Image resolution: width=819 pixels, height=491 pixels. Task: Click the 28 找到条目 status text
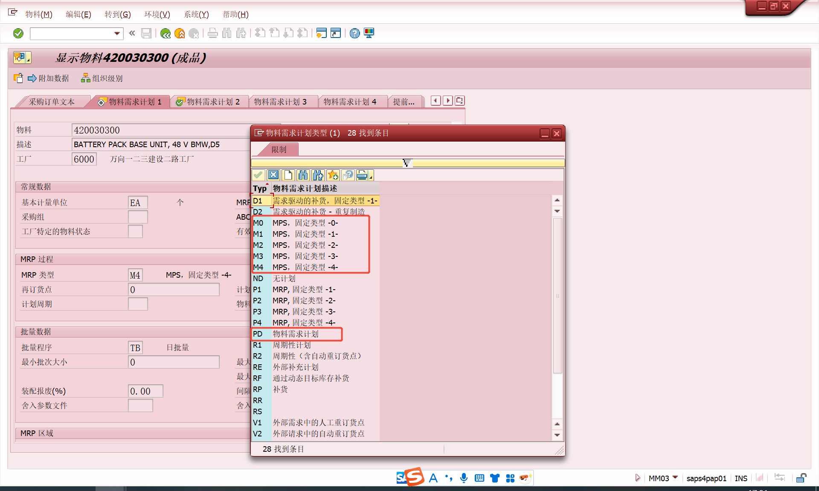coord(283,449)
